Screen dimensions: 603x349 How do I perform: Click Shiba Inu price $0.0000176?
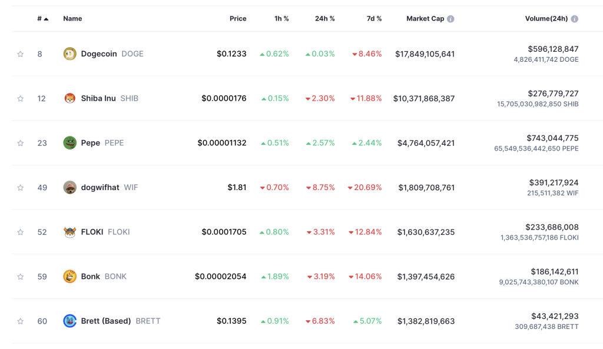(x=224, y=98)
